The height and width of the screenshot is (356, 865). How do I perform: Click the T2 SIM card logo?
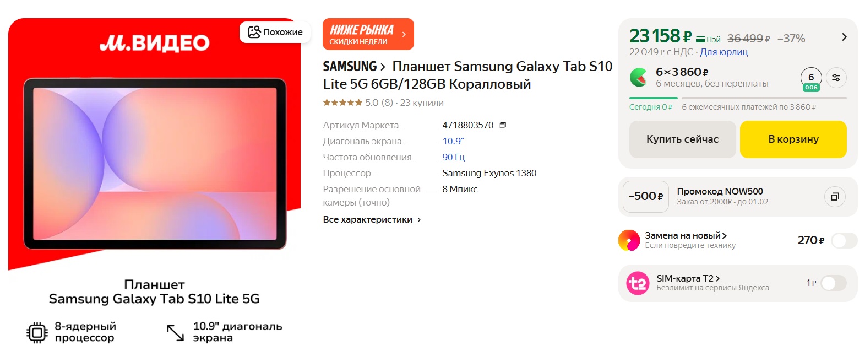(x=638, y=283)
